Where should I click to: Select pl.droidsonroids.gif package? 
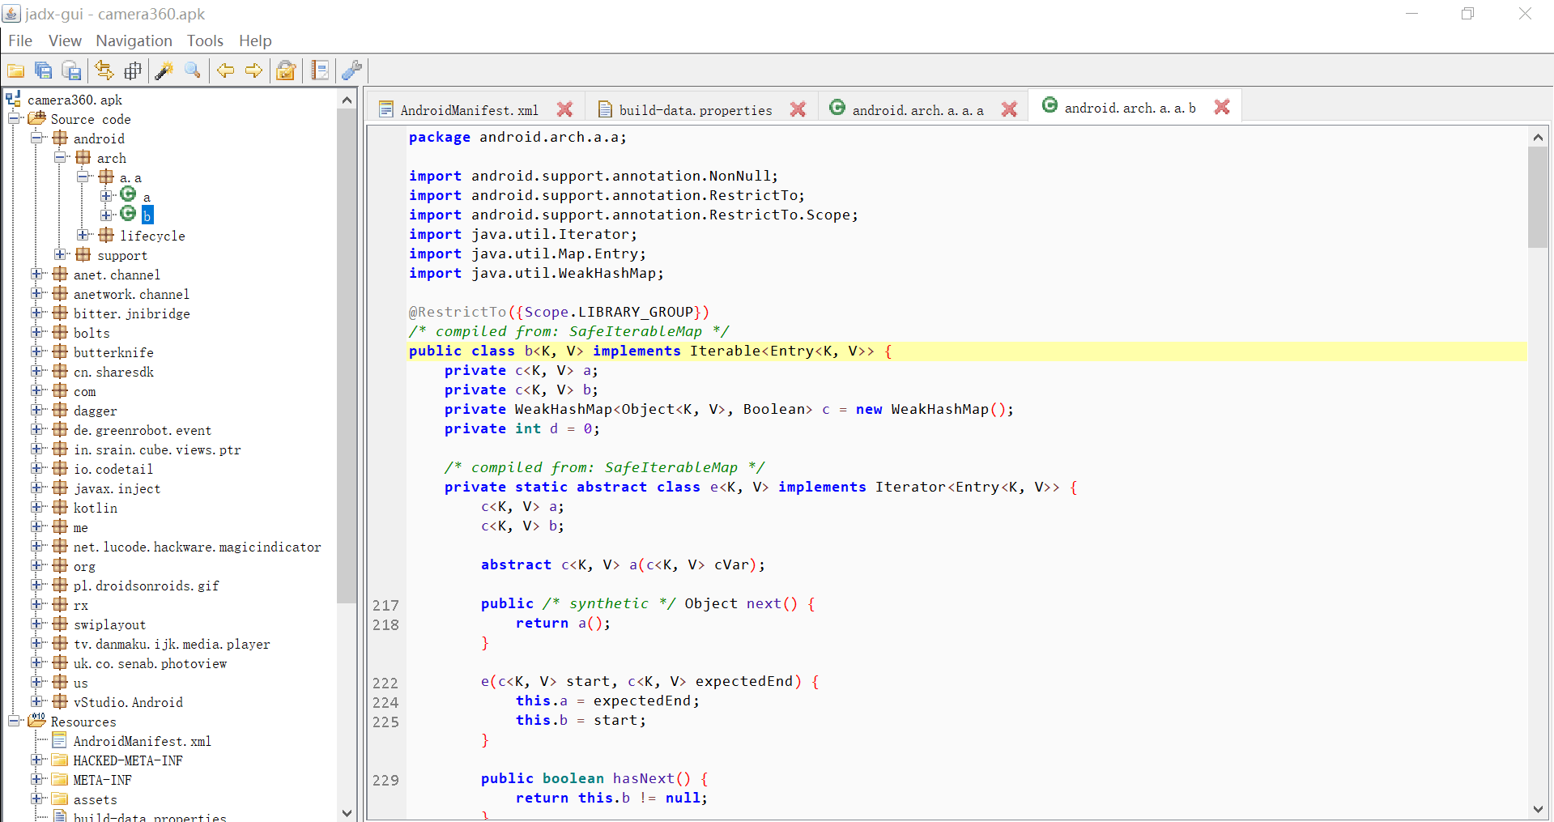[146, 586]
